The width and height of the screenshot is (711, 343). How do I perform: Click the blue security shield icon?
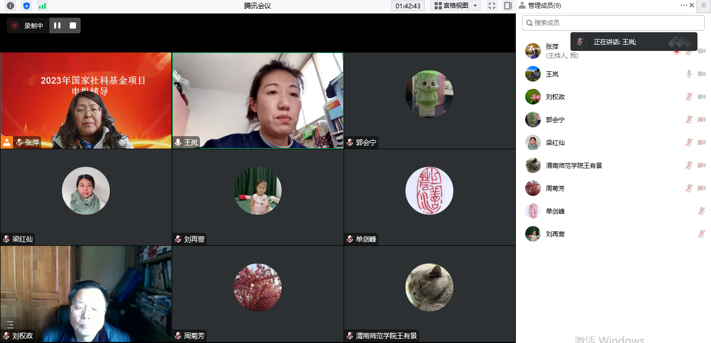point(27,6)
